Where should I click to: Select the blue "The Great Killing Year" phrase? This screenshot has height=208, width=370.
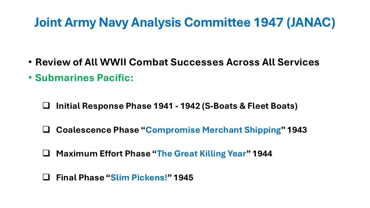pos(201,154)
